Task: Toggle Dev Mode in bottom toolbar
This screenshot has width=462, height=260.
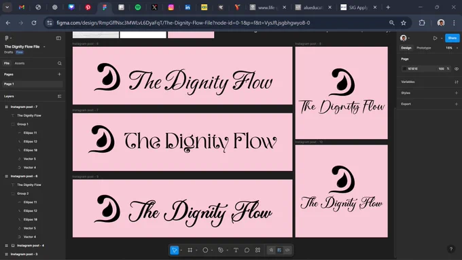Action: click(x=287, y=250)
